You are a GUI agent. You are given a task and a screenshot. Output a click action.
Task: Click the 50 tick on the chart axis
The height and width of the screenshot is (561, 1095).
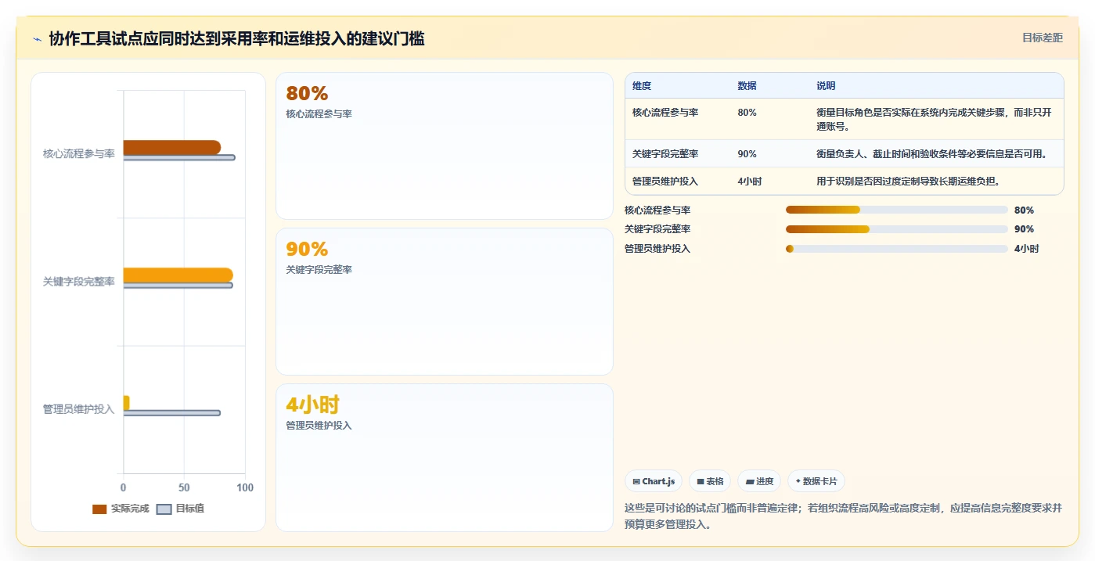184,487
